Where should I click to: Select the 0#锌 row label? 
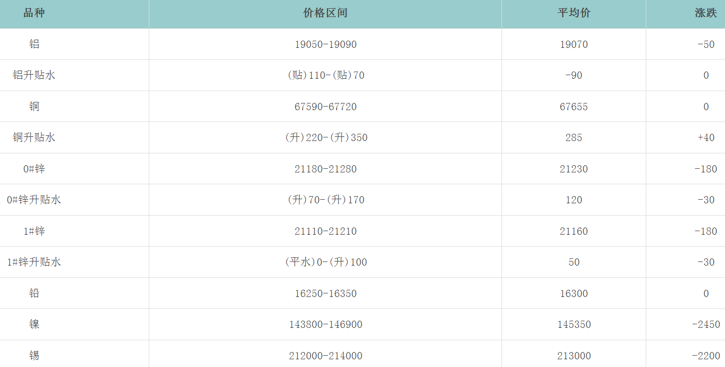tap(34, 169)
